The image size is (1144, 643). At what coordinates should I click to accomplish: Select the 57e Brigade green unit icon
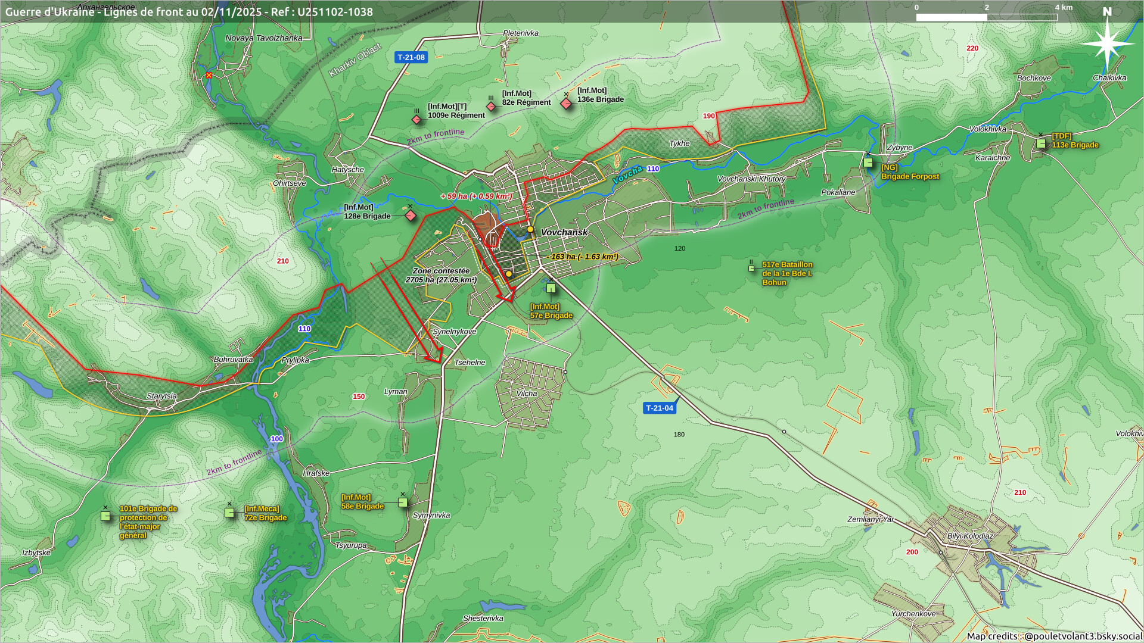click(551, 289)
